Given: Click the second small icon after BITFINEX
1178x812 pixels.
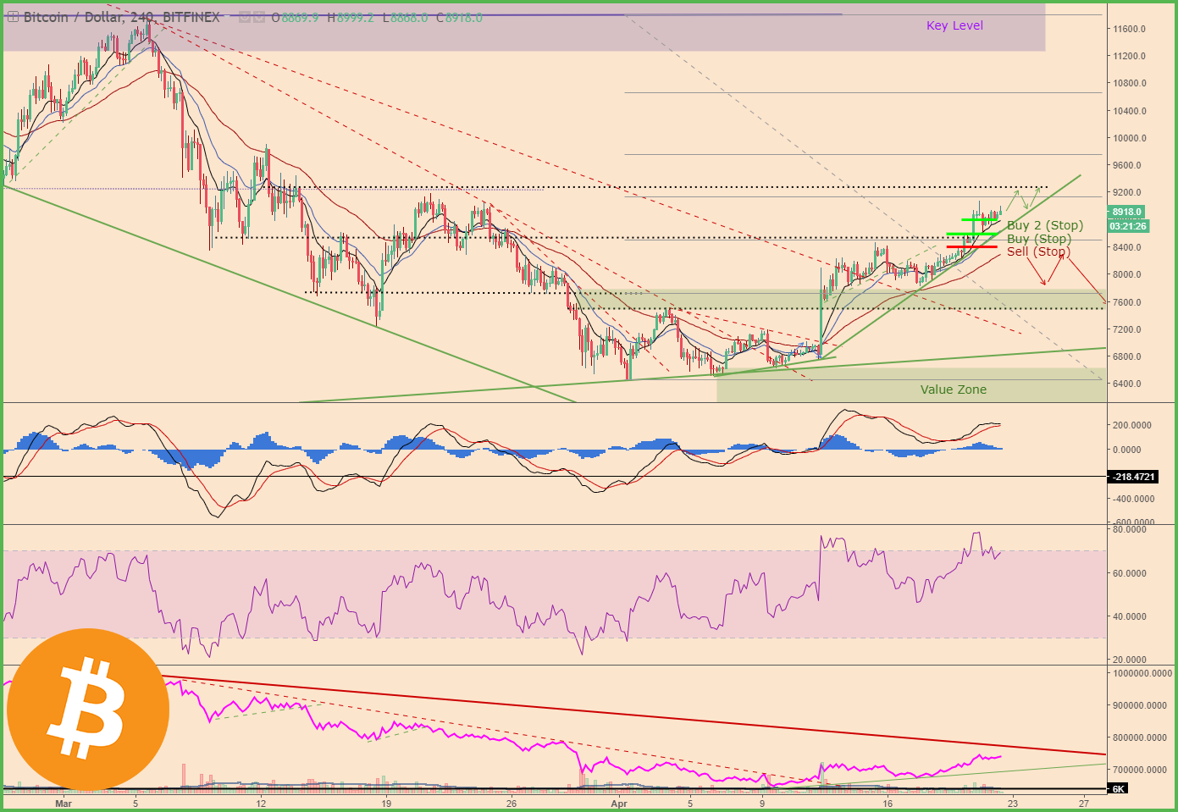Looking at the screenshot, I should coord(258,18).
